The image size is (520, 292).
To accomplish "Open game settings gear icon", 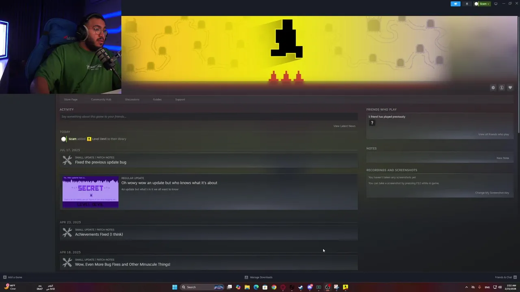I will [x=493, y=88].
